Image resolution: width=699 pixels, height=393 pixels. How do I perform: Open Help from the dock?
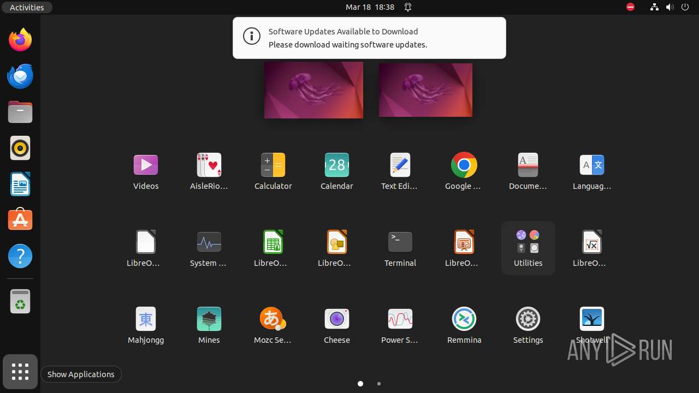[20, 256]
